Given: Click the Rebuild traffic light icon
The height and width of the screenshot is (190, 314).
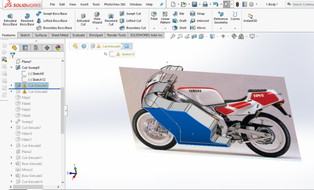Looking at the screenshot, I should point(237,4).
